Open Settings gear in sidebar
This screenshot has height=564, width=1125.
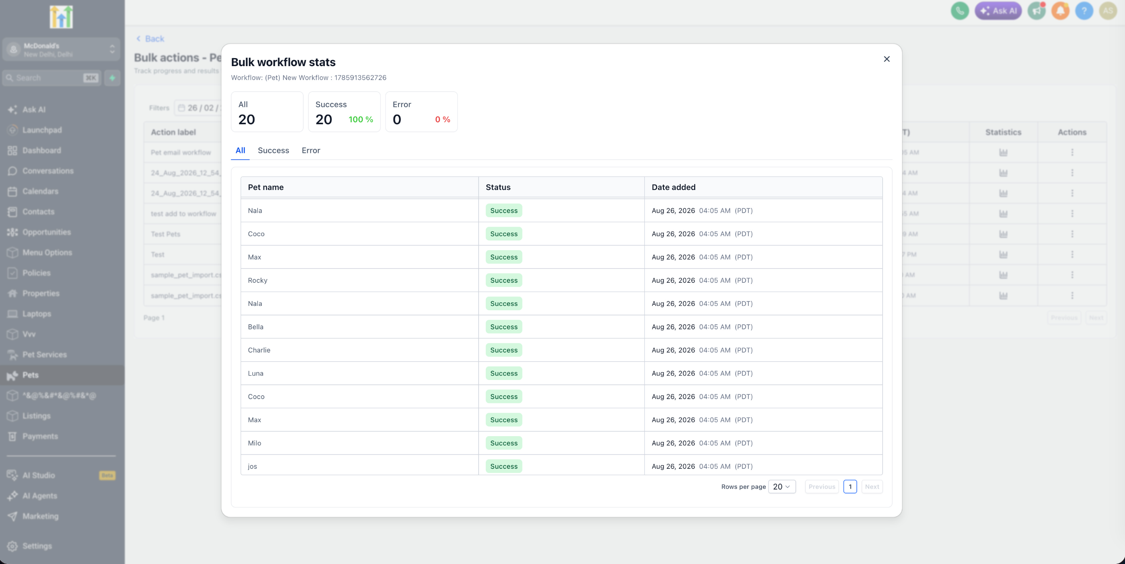point(37,546)
